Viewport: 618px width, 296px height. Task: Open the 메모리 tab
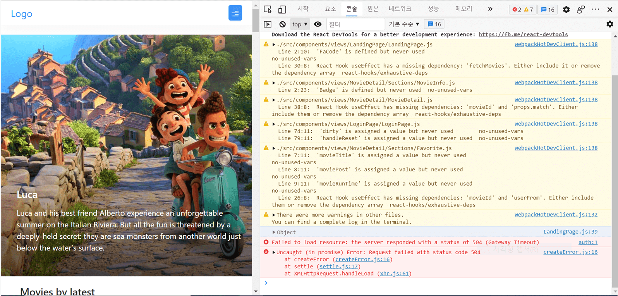tap(463, 9)
